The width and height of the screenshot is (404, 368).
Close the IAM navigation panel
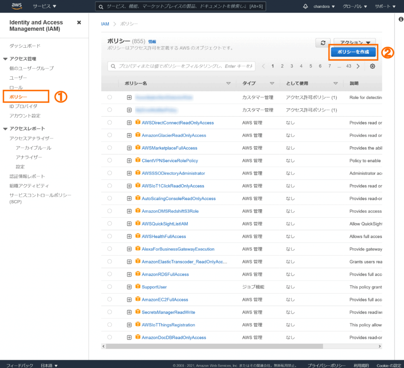tap(79, 22)
